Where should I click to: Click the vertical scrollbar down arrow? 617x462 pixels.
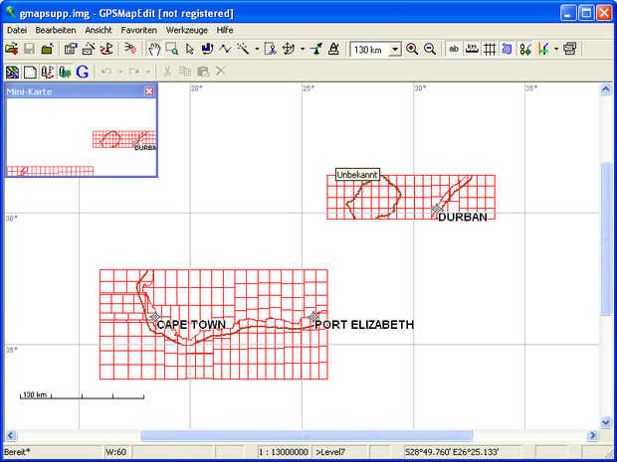pyautogui.click(x=606, y=422)
